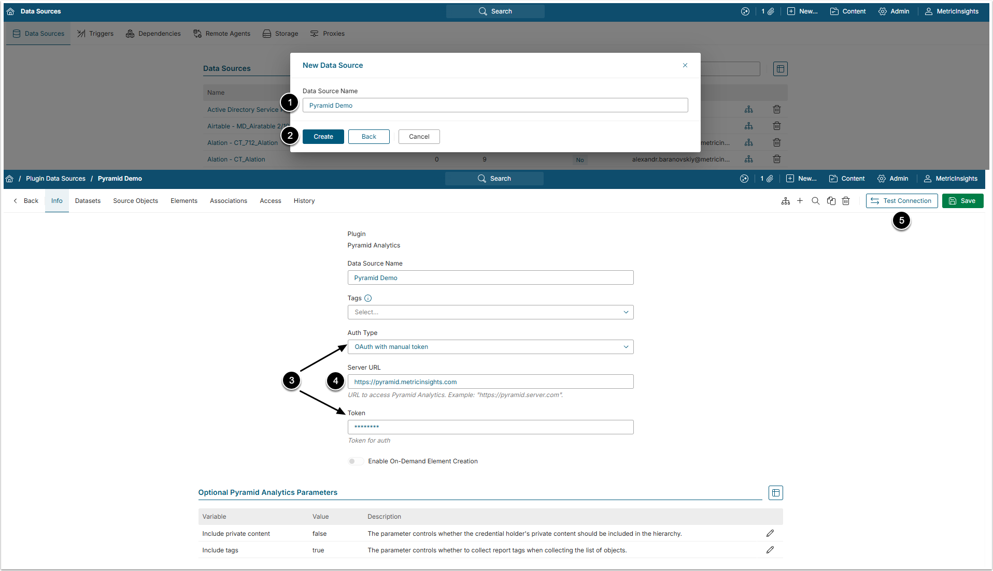Save the Pyramid Demo data source
Viewport: 993px width, 571px height.
(963, 201)
